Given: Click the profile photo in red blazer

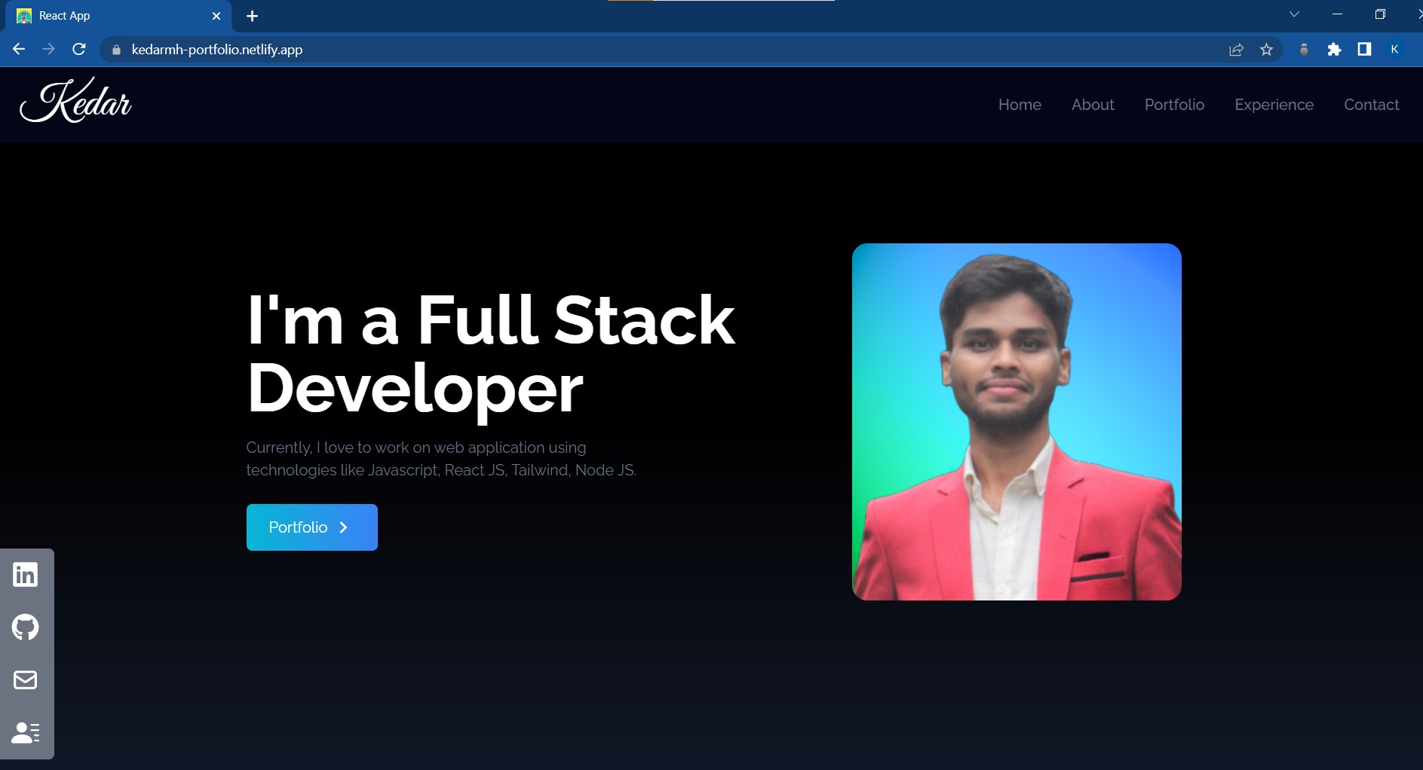Looking at the screenshot, I should click(x=1017, y=422).
